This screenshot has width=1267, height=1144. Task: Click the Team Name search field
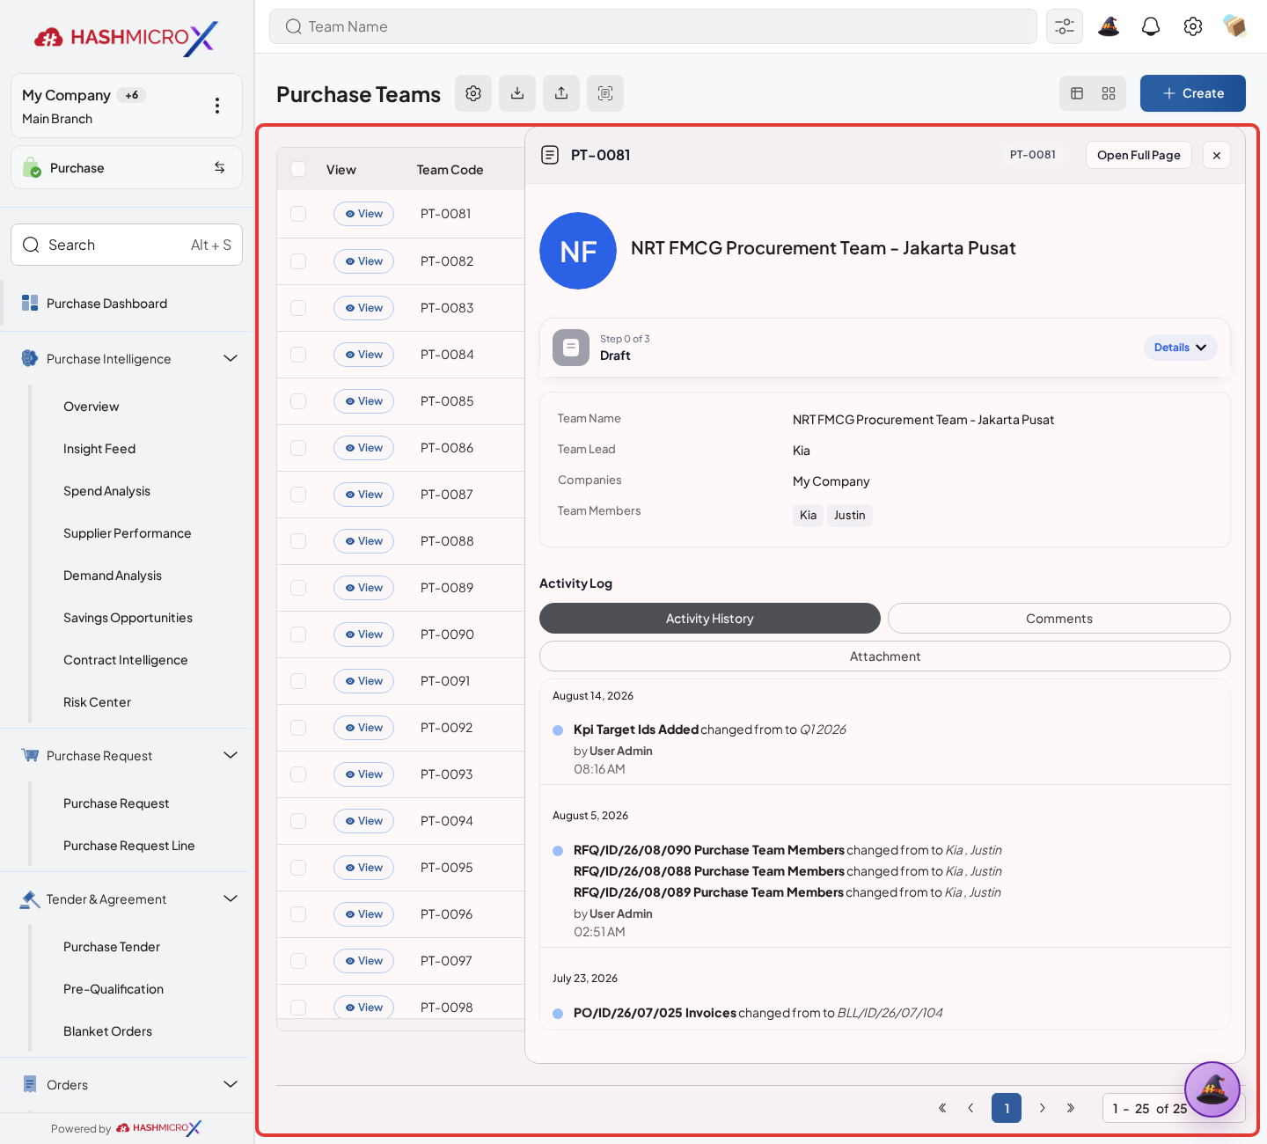pyautogui.click(x=653, y=26)
